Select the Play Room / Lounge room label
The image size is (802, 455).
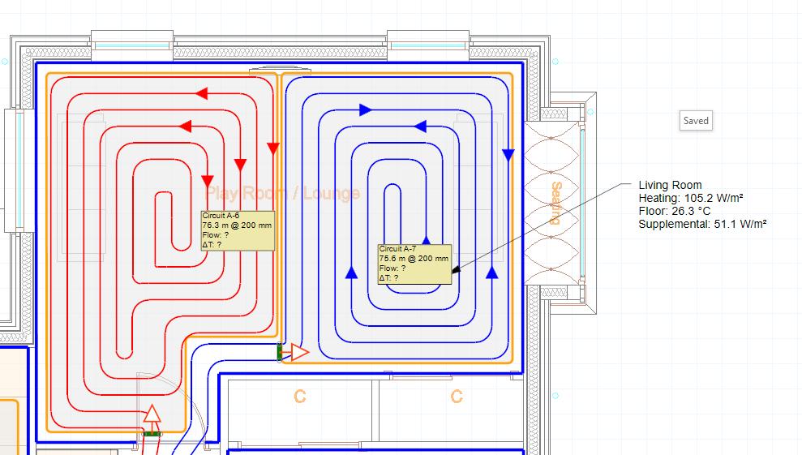click(x=282, y=194)
